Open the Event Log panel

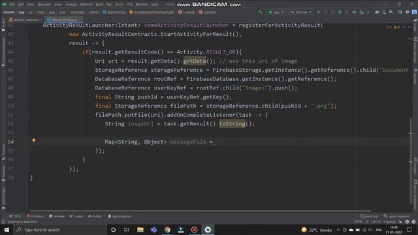tap(369, 216)
